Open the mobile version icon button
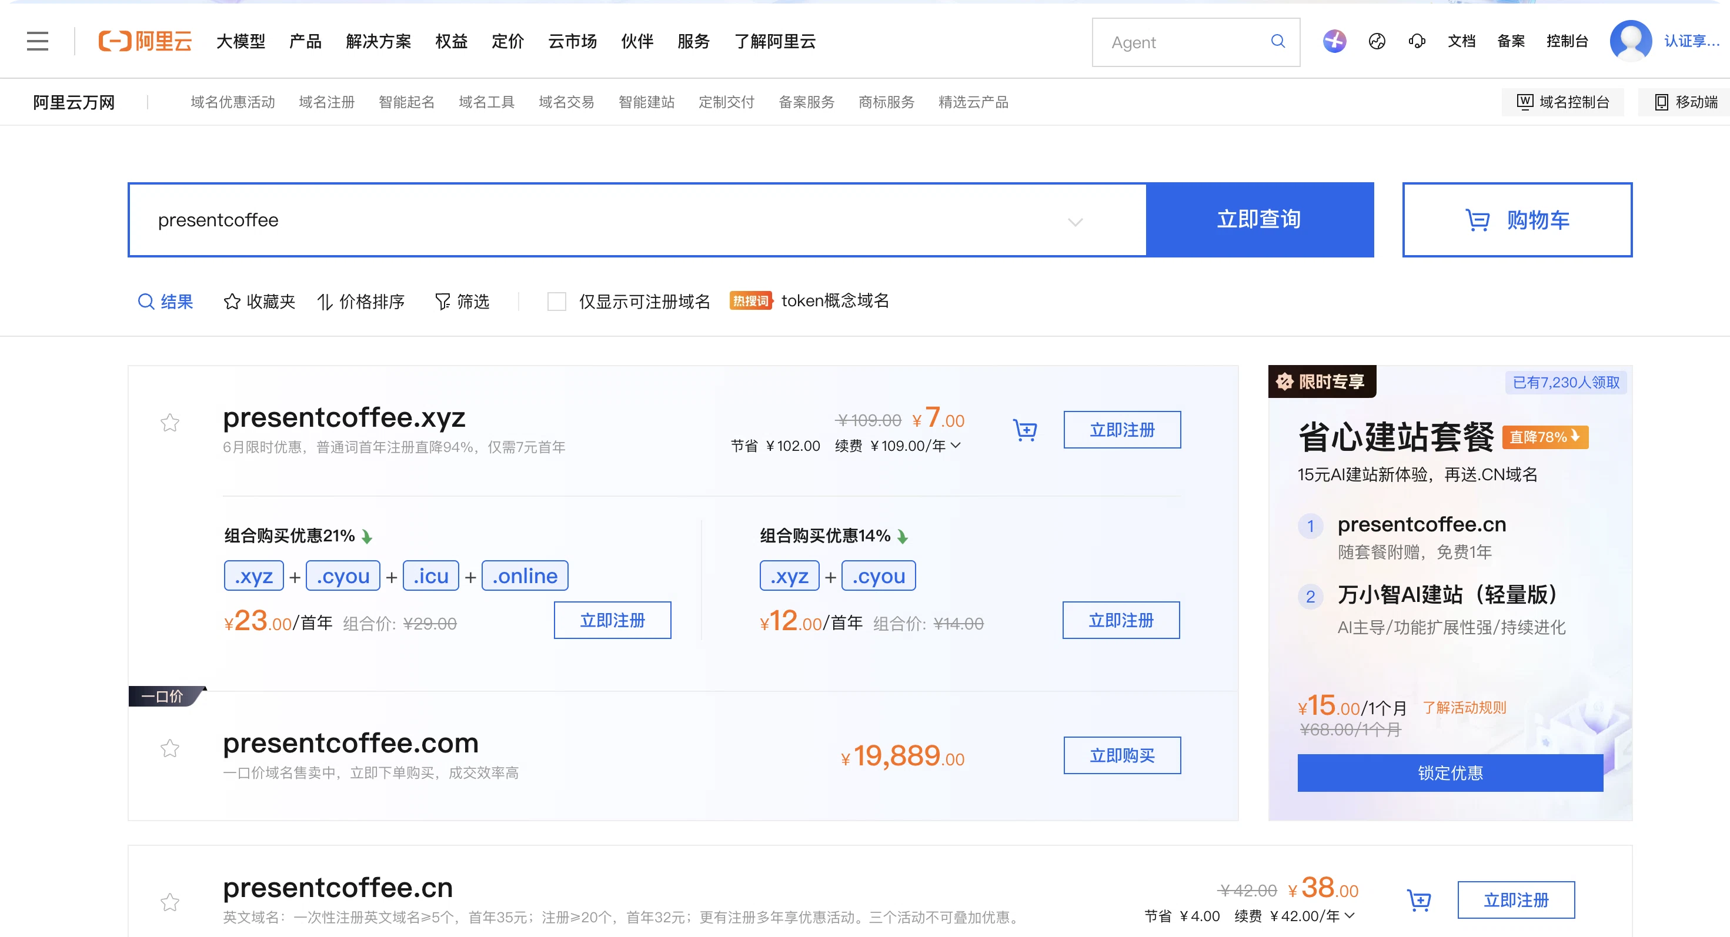This screenshot has height=937, width=1730. coord(1684,102)
